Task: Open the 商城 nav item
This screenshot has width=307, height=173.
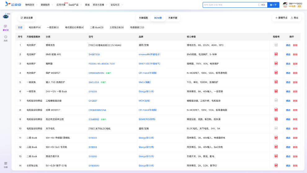Action: click(87, 5)
